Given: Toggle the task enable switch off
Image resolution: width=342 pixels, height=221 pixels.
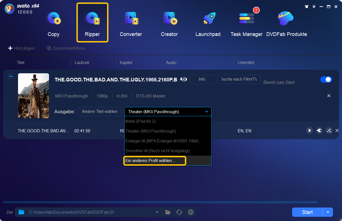Looking at the screenshot, I should pyautogui.click(x=326, y=79).
